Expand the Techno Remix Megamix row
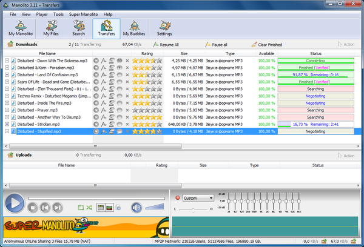 coord(7,96)
